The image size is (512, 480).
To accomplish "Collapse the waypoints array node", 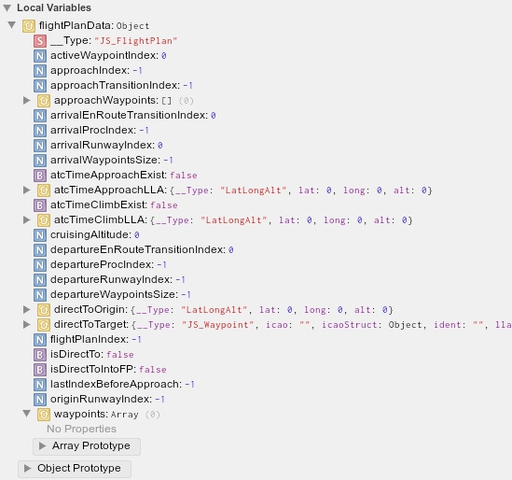I will (27, 414).
